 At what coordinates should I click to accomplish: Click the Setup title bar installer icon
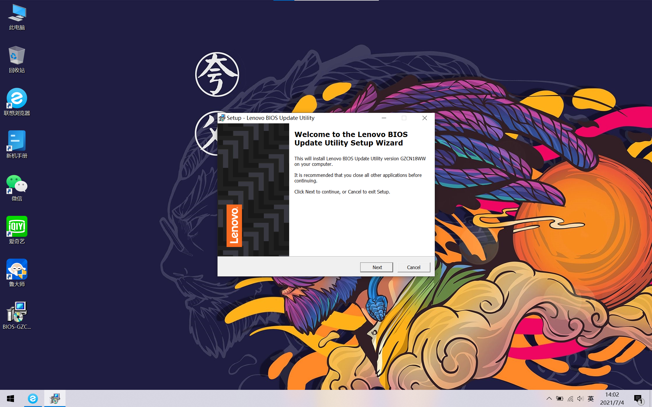pos(222,118)
